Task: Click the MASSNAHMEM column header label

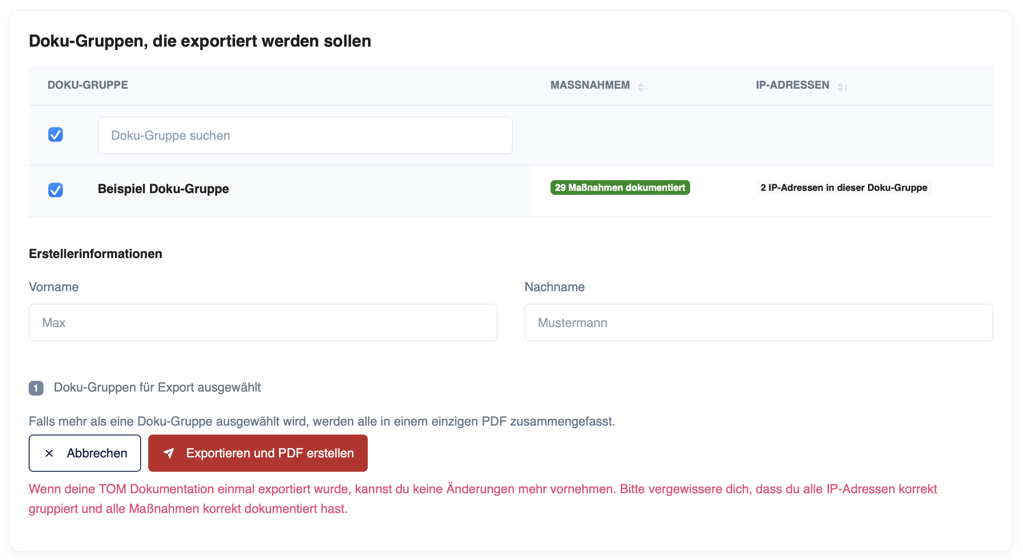Action: (590, 85)
